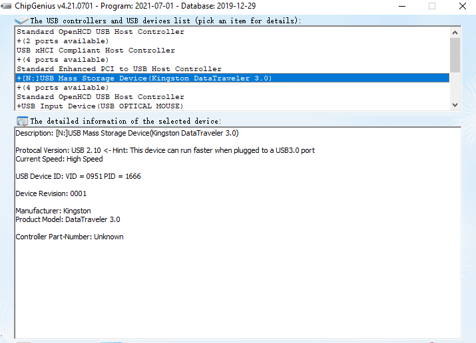Click the device list scroll up arrow
This screenshot has height=343, width=476.
pyautogui.click(x=455, y=33)
